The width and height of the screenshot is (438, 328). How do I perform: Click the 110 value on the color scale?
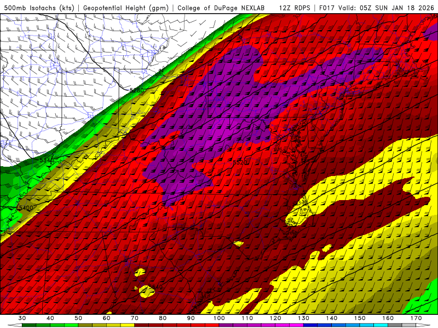(x=247, y=318)
